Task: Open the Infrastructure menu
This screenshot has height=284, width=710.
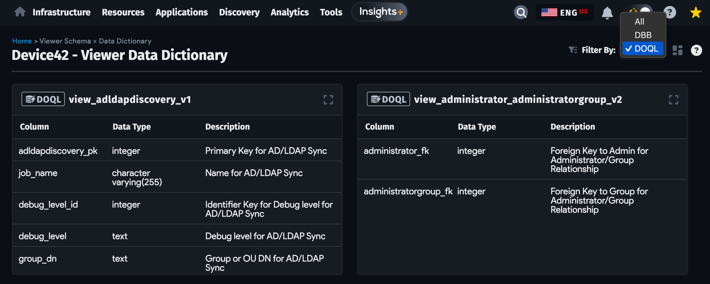Action: (x=62, y=12)
